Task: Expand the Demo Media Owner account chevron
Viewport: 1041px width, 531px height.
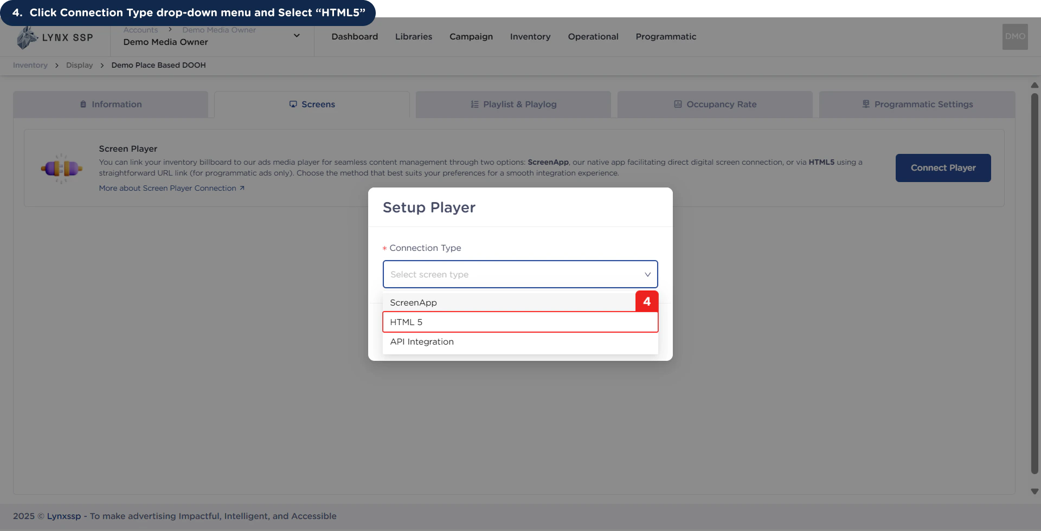Action: click(297, 35)
